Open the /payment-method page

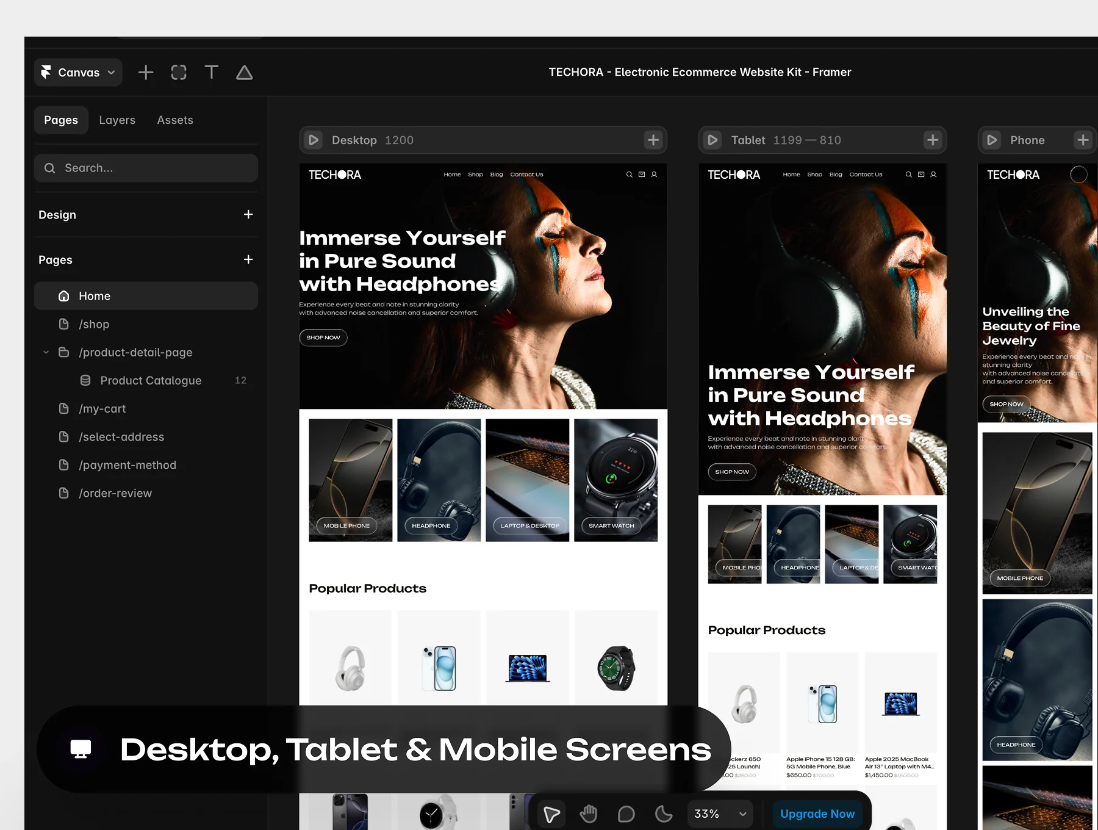point(146,464)
